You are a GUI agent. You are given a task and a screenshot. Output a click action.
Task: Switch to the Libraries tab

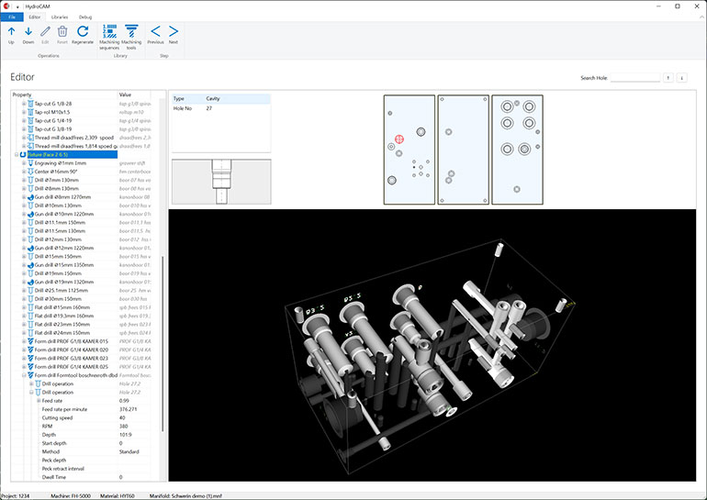[60, 17]
